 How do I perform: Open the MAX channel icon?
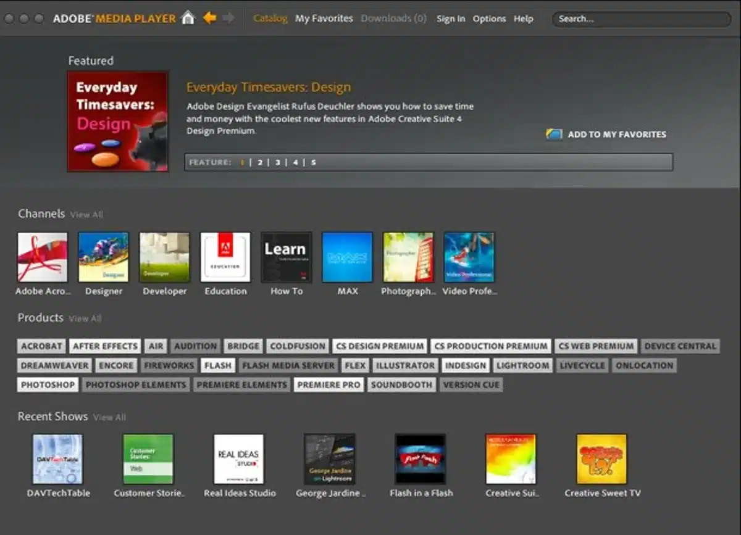(x=347, y=257)
